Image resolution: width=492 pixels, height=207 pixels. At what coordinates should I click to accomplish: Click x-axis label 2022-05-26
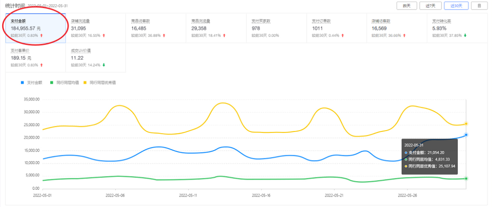click(407, 195)
